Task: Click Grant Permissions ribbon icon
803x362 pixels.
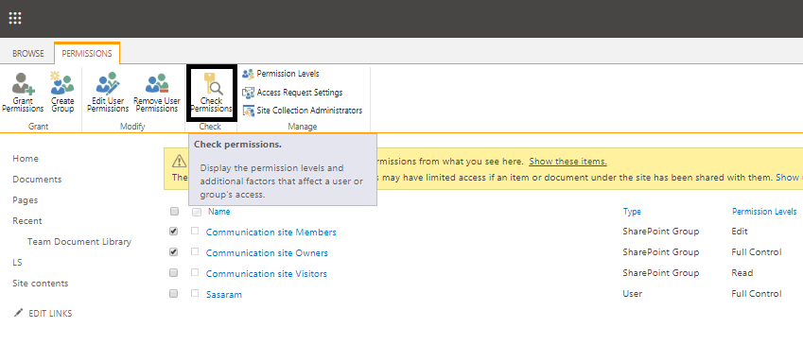Action: pyautogui.click(x=23, y=93)
